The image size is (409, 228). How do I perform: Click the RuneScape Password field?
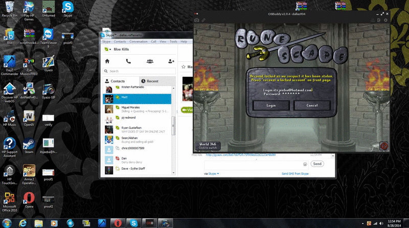[x=282, y=94]
